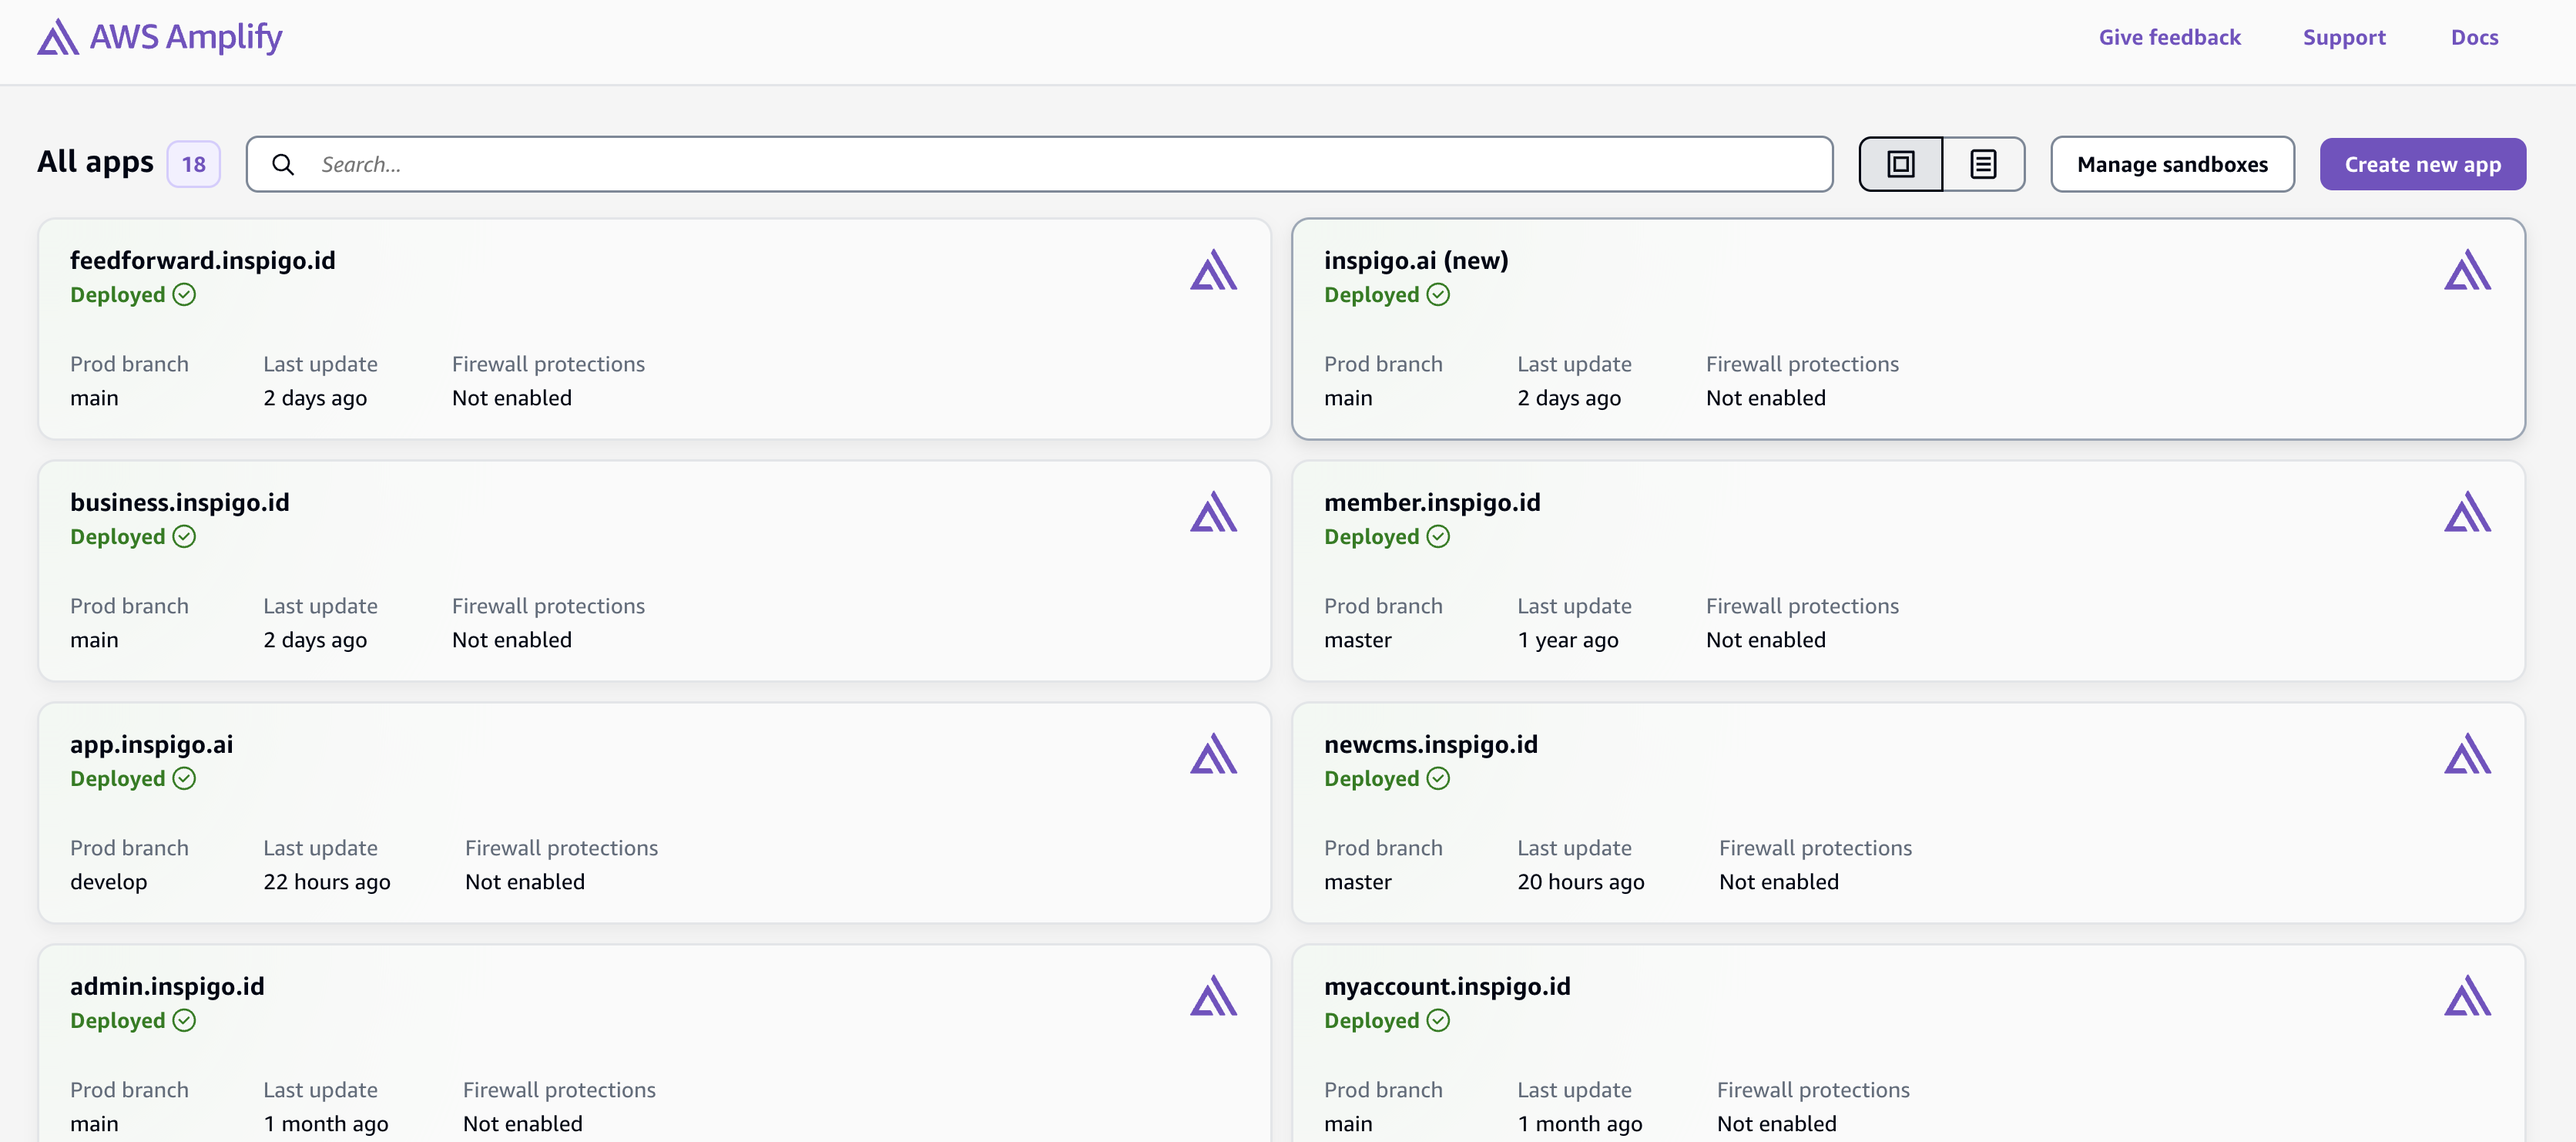
Task: Click Manage sandboxes button
Action: coord(2172,164)
